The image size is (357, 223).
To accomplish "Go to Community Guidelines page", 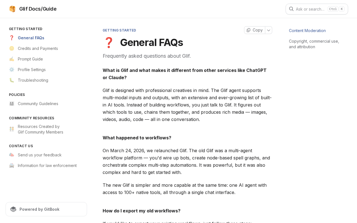I will pyautogui.click(x=38, y=104).
